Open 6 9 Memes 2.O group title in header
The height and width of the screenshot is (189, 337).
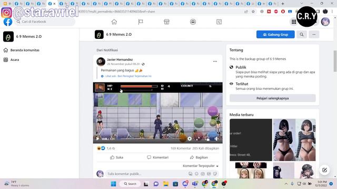[x=118, y=35]
